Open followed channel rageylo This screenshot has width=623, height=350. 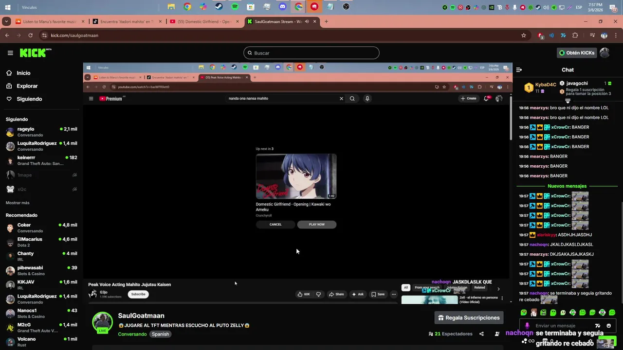[41, 132]
